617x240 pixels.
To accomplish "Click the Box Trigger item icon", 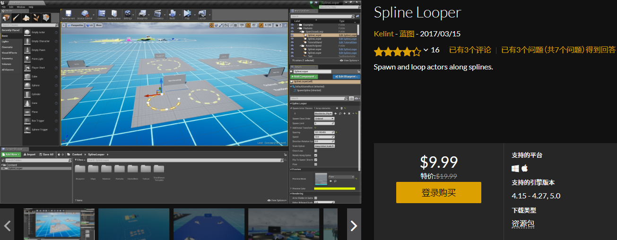I will point(27,120).
